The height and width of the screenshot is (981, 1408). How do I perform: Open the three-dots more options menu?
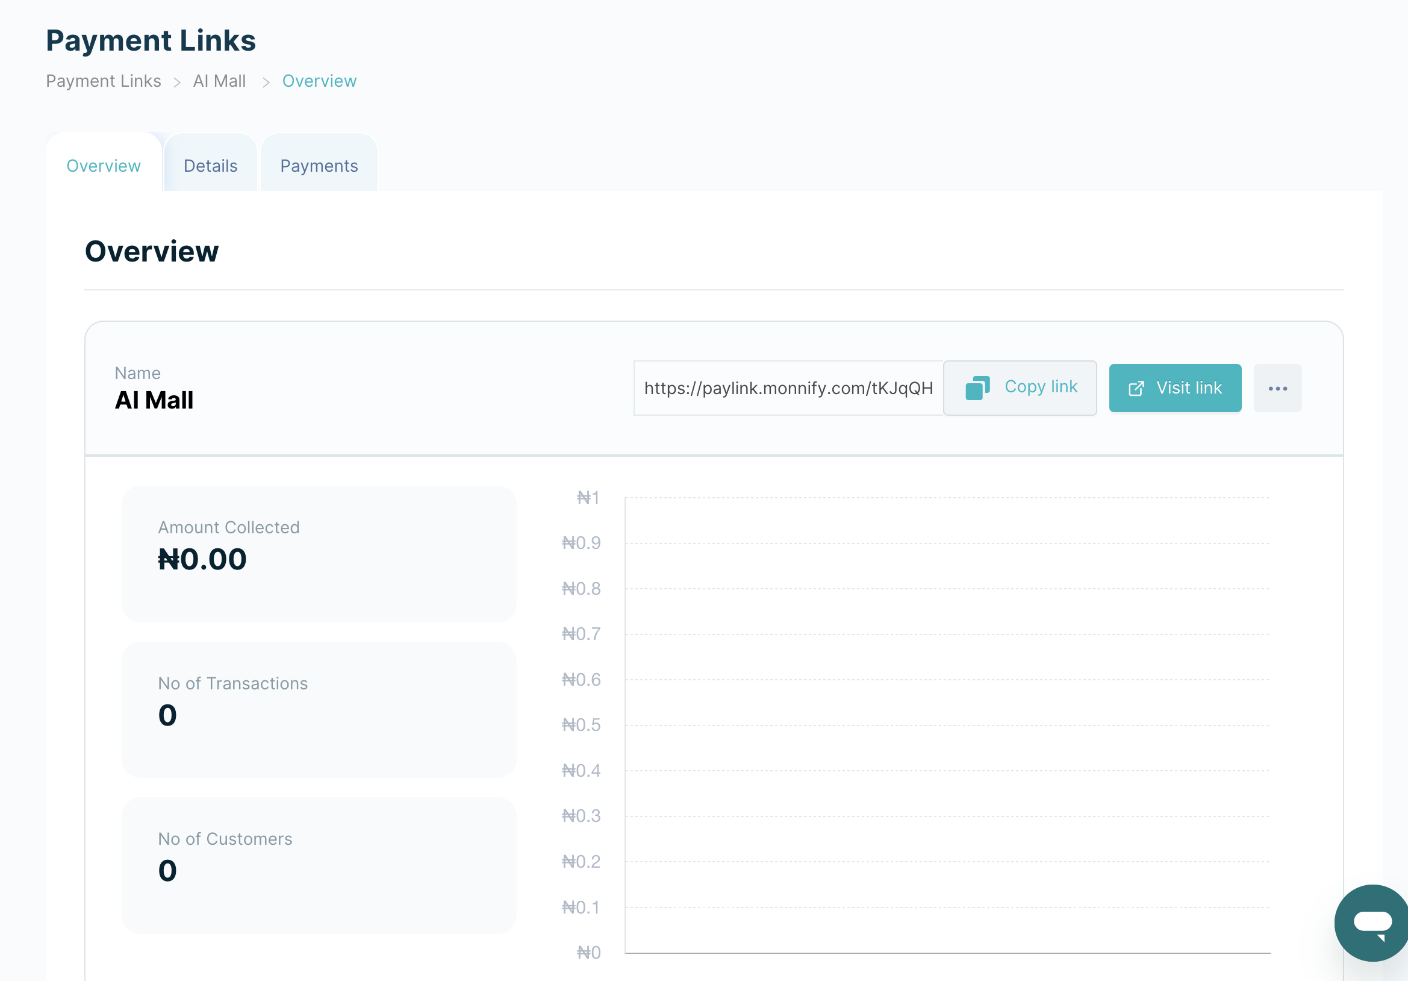coord(1277,388)
